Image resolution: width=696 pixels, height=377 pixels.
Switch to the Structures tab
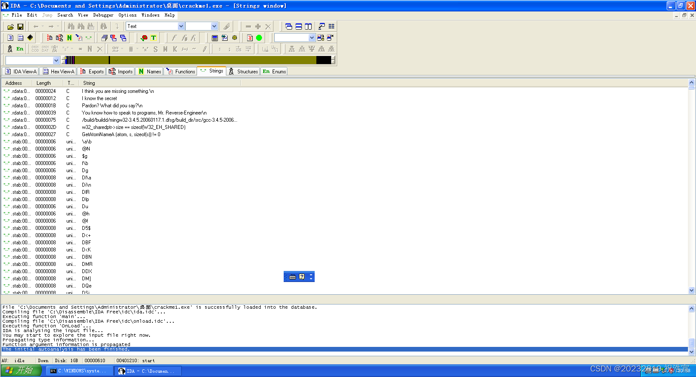[x=243, y=71]
